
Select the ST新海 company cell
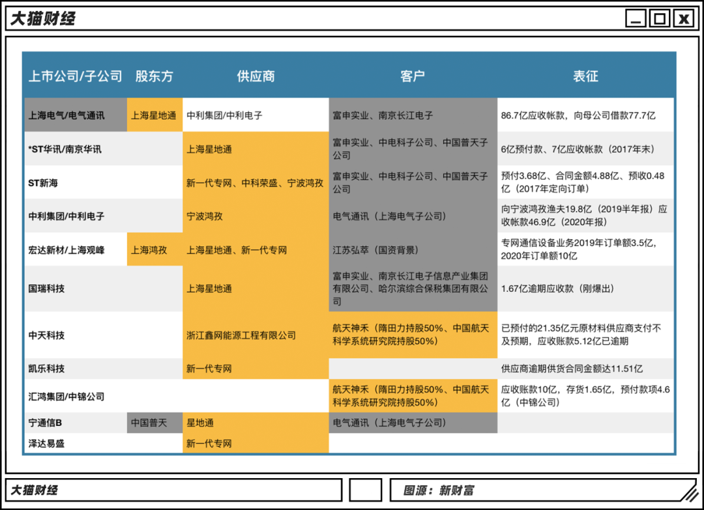pos(76,182)
